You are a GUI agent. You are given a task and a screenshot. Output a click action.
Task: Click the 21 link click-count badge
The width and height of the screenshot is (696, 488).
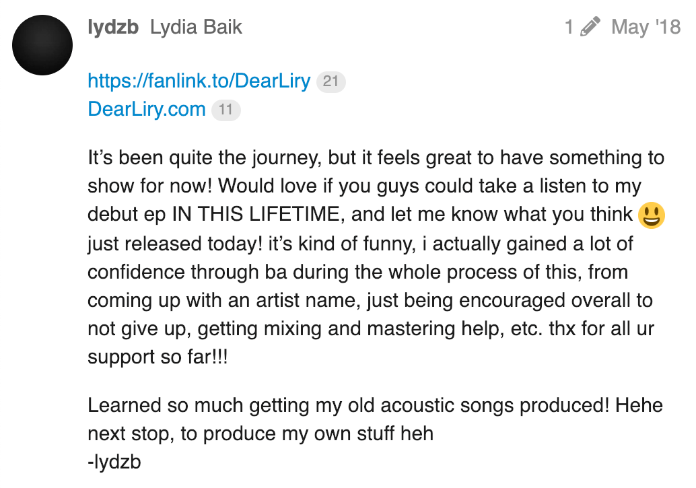[330, 81]
